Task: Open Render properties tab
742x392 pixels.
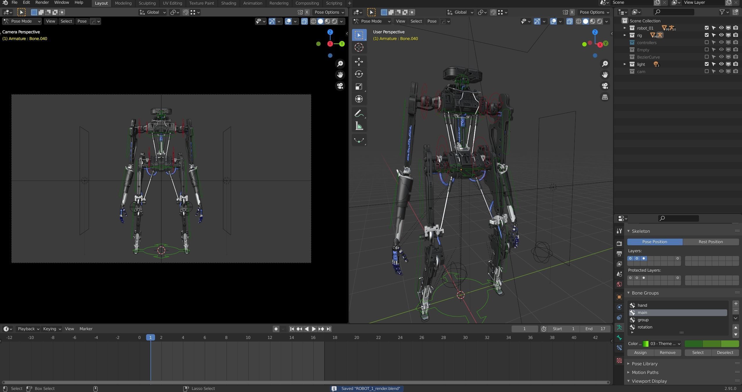Action: [619, 244]
